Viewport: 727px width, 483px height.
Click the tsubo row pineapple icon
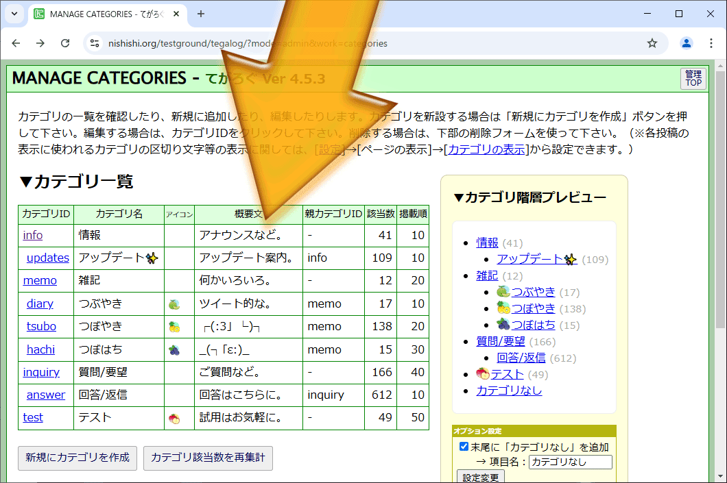tap(174, 327)
